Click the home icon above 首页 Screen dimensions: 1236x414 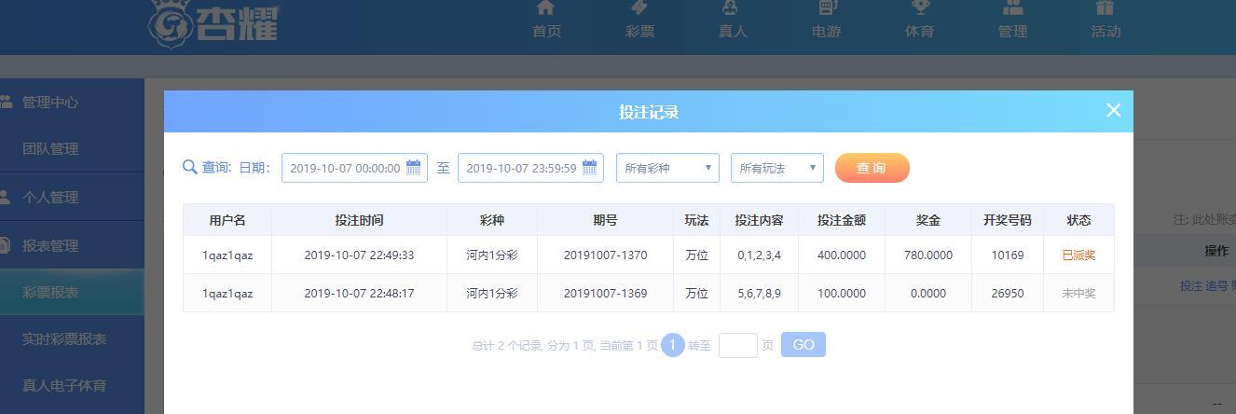[x=546, y=7]
